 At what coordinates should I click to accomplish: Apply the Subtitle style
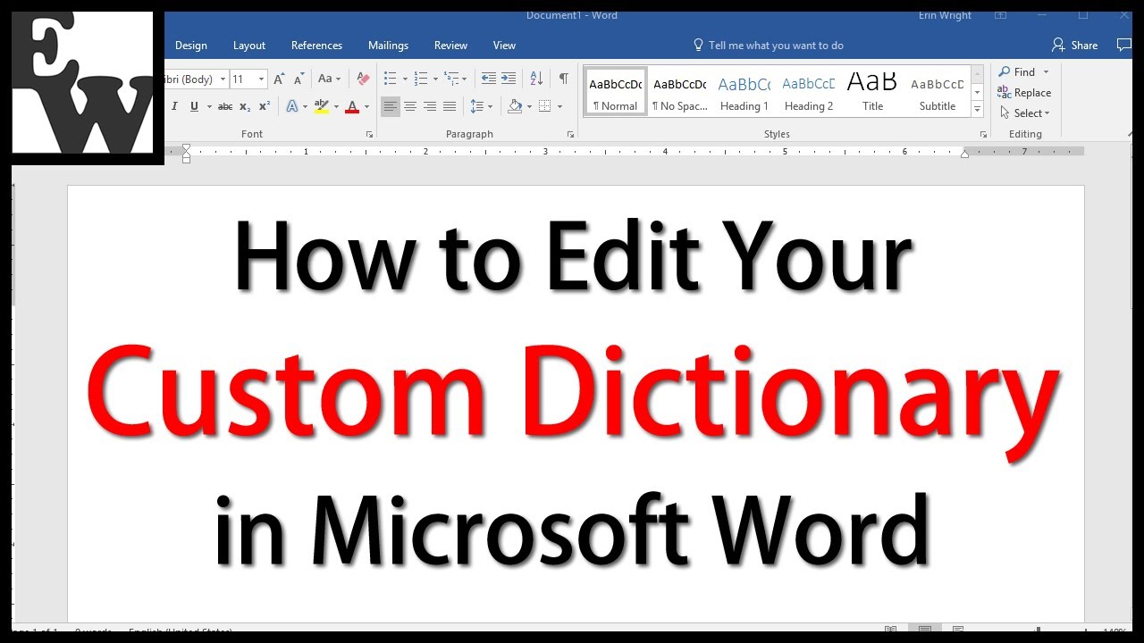937,92
